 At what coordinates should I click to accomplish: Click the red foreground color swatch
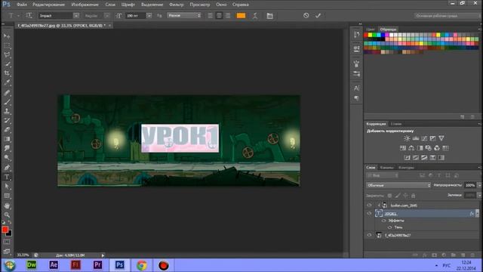coord(5,230)
